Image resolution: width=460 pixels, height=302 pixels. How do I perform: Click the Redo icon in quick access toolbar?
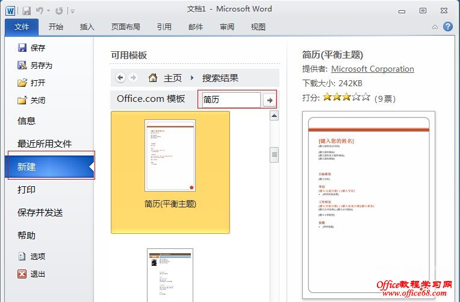pos(59,11)
